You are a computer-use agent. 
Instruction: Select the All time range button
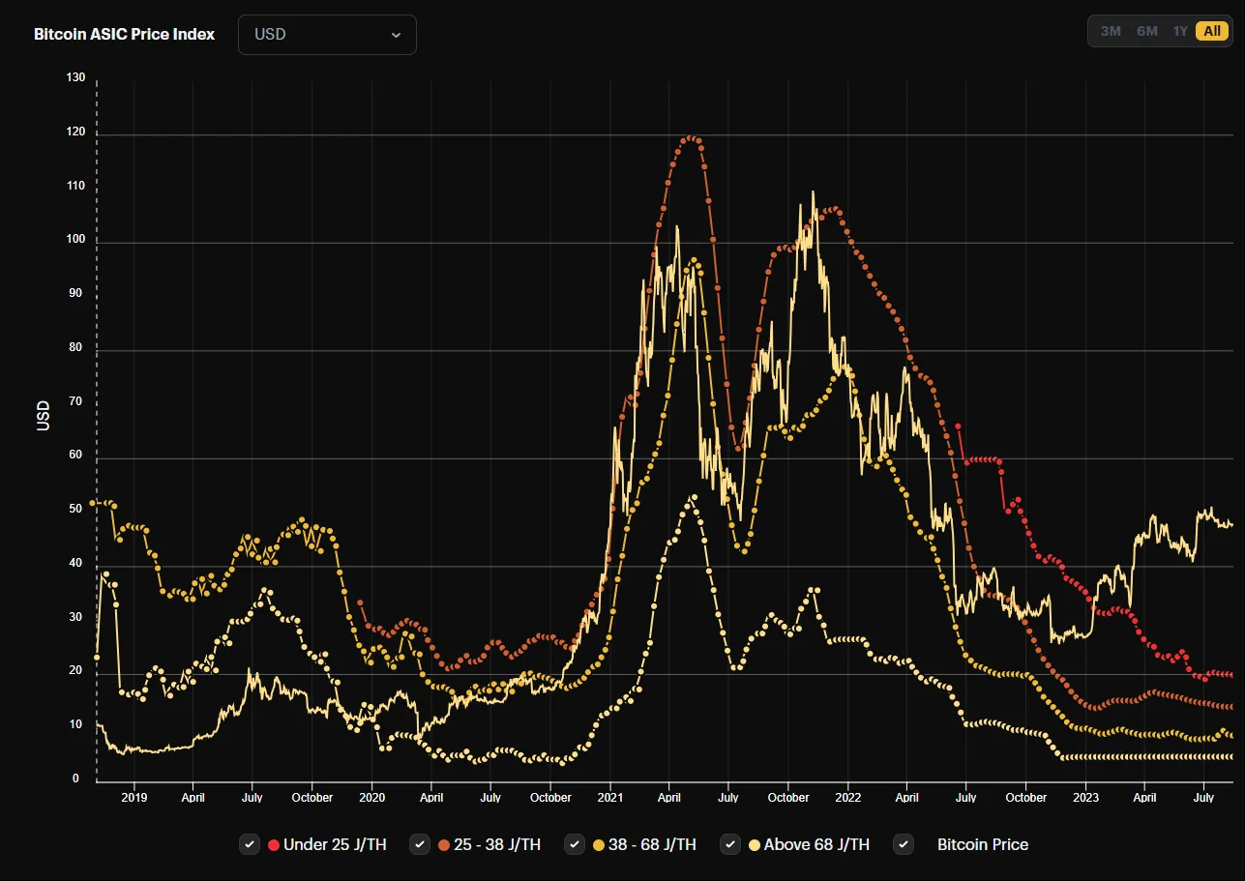coord(1211,30)
